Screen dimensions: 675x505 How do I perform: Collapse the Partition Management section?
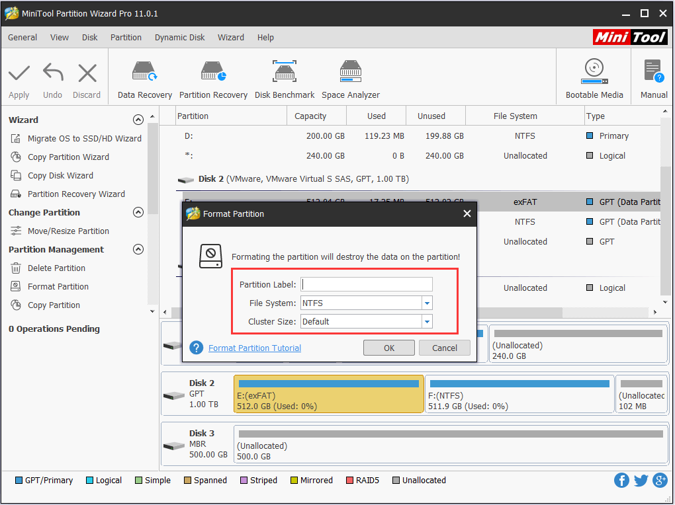[x=138, y=249]
